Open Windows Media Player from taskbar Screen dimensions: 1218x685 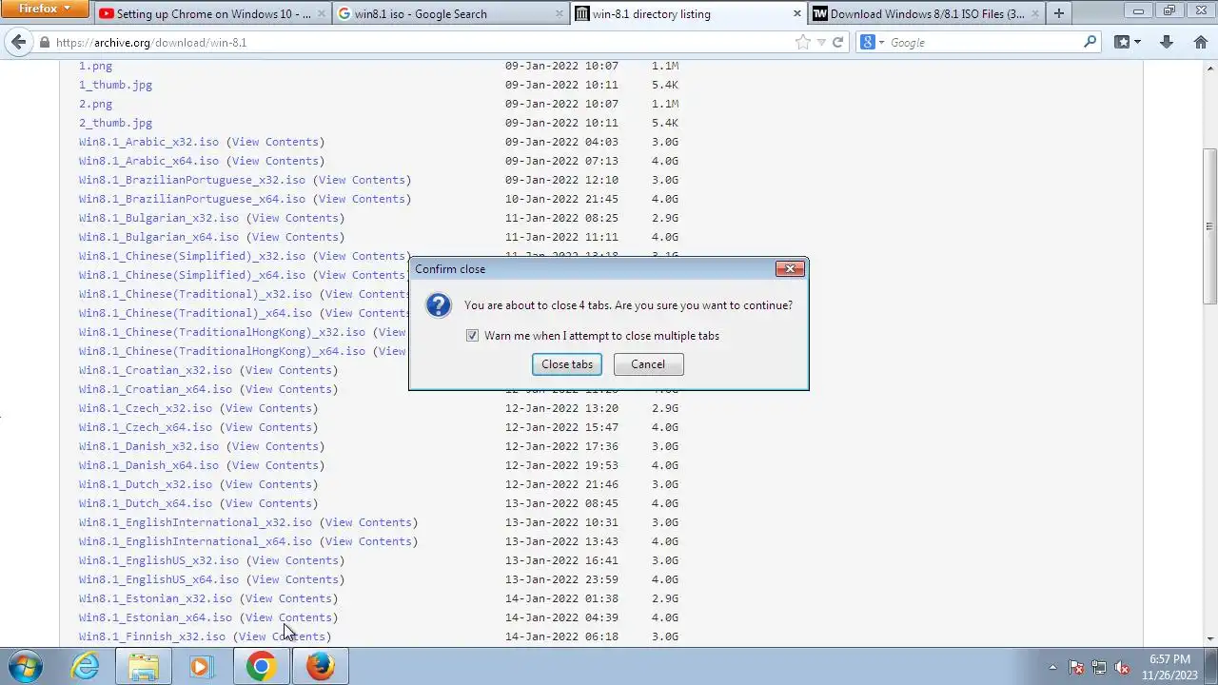[x=201, y=666]
